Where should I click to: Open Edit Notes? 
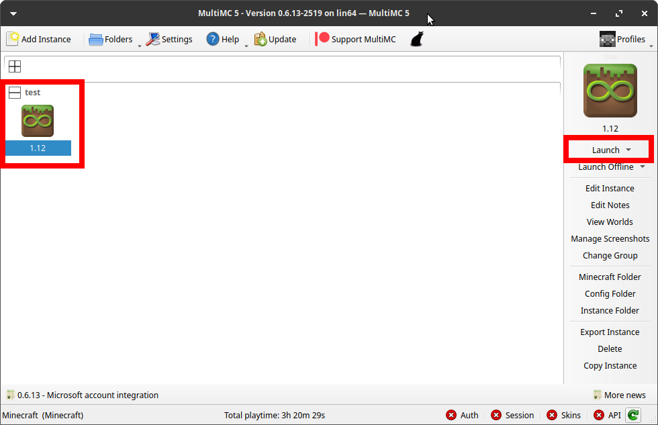(610, 205)
